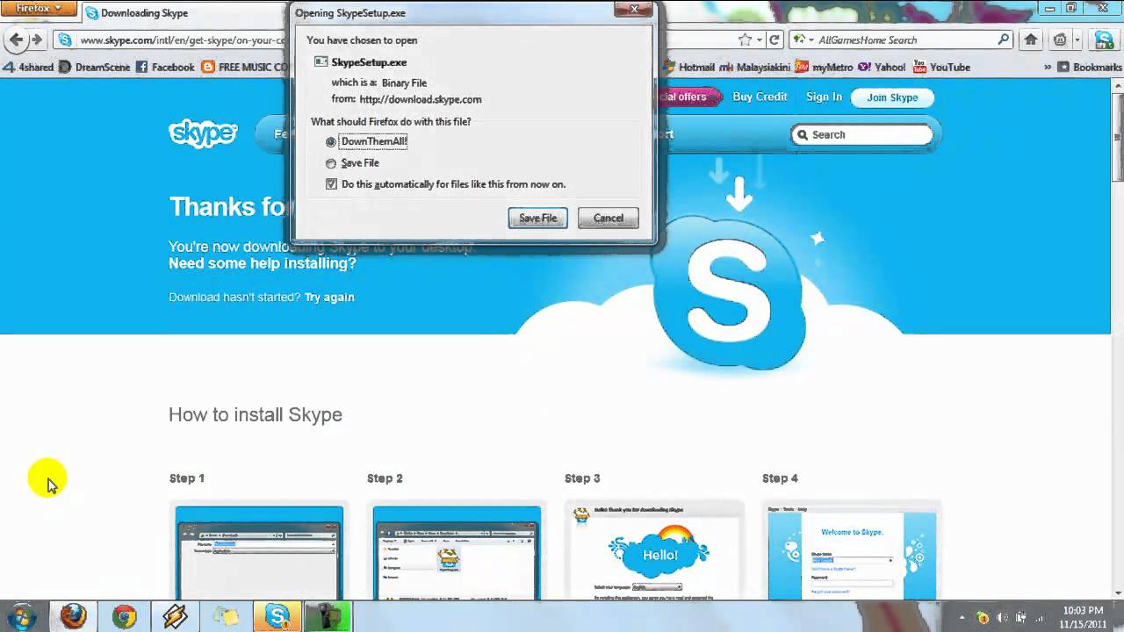Open the Facebook bookmark
Screen dimensions: 1124x632
pos(165,67)
